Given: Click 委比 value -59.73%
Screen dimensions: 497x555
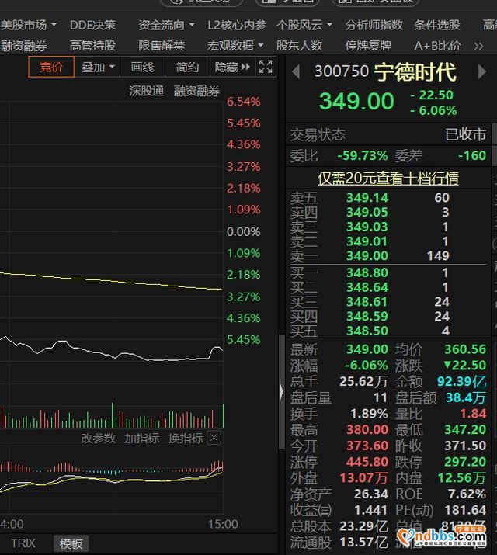Looking at the screenshot, I should coord(362,156).
